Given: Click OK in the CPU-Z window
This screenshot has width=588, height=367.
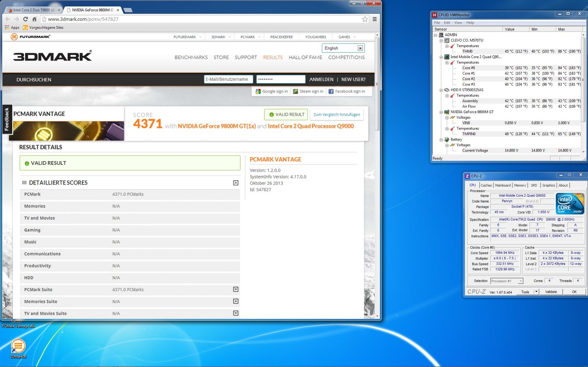Looking at the screenshot, I should [x=574, y=292].
